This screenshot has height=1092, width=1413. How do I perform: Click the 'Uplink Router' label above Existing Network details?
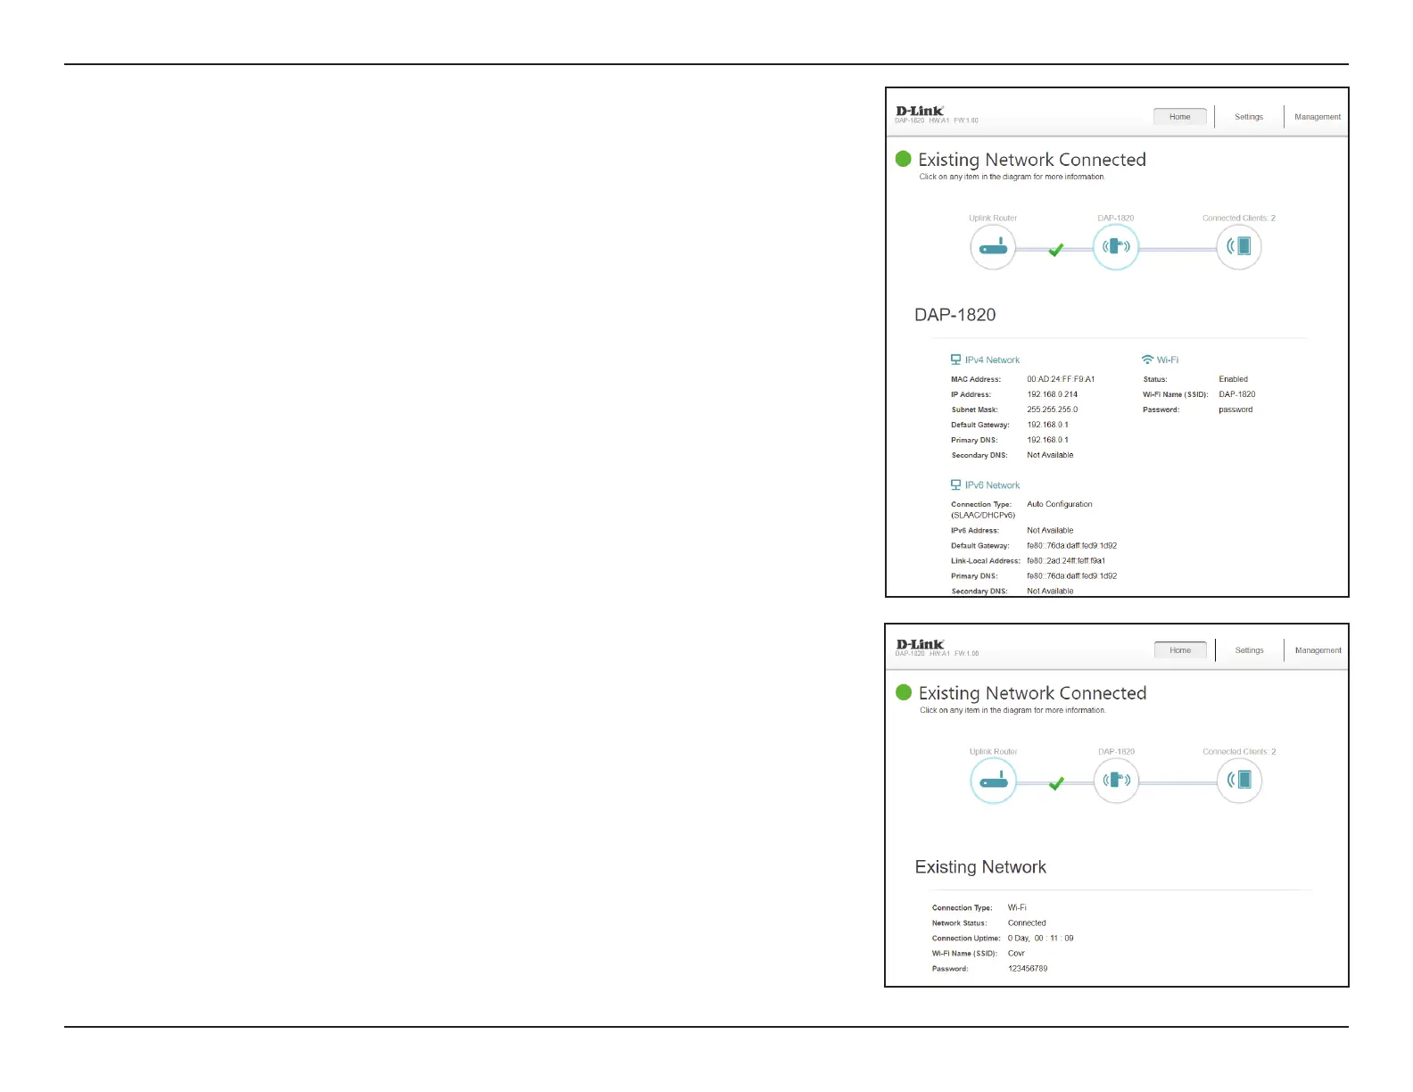click(993, 751)
